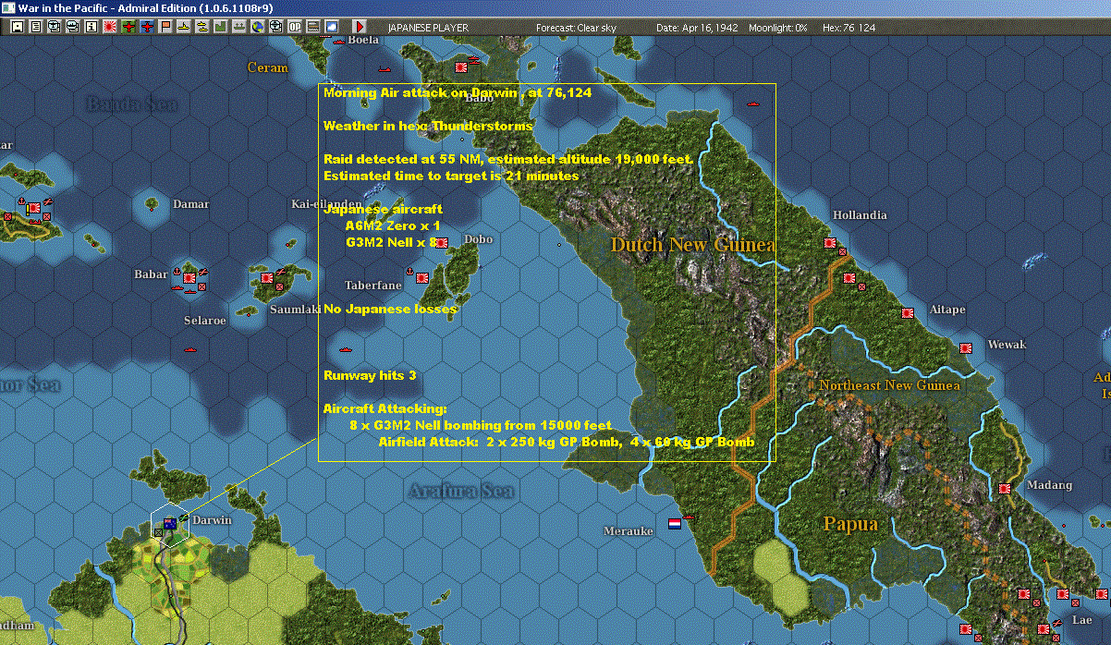Click 'Morning Air attack on Darwin' report line
This screenshot has width=1111, height=645.
point(458,92)
